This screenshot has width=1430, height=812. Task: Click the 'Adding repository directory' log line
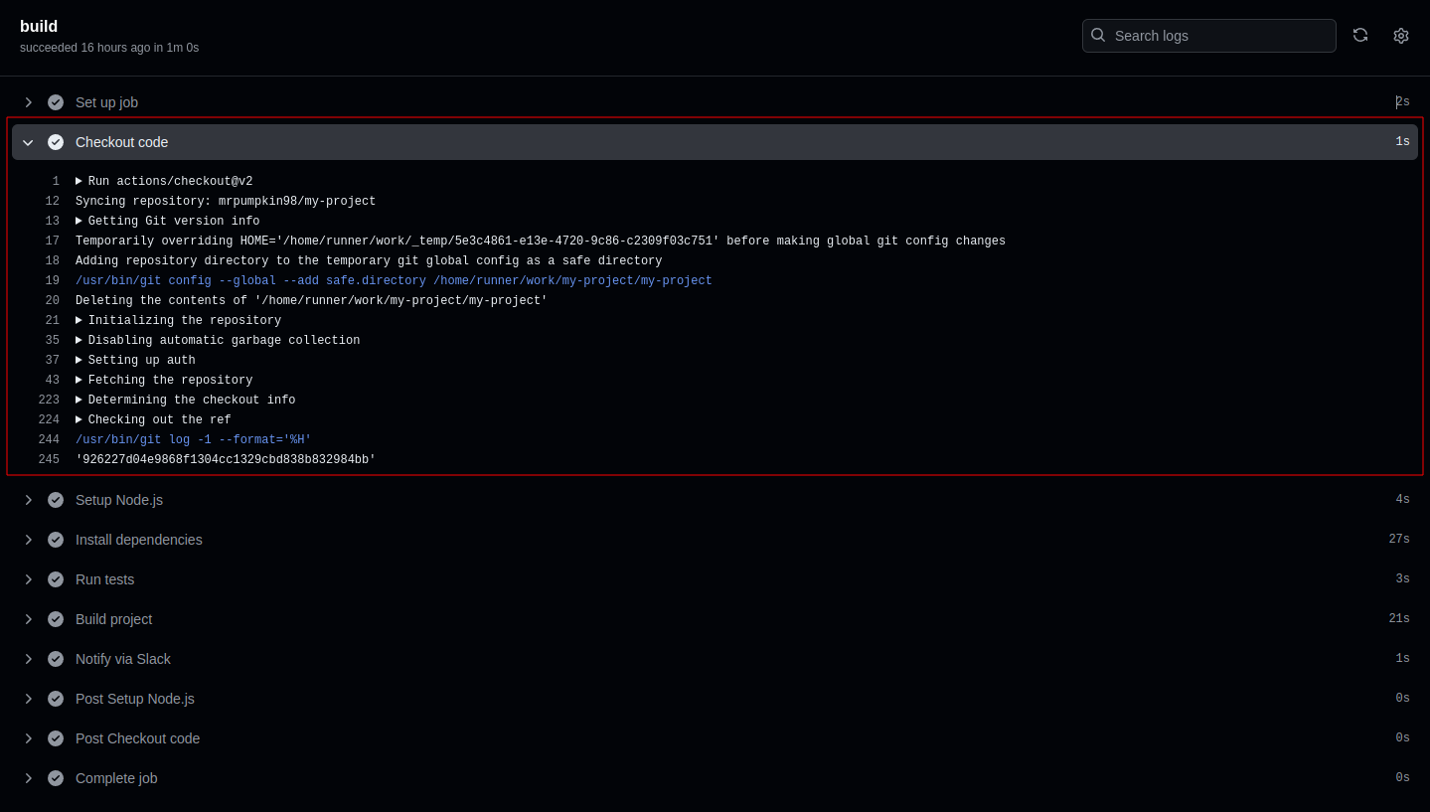(369, 261)
